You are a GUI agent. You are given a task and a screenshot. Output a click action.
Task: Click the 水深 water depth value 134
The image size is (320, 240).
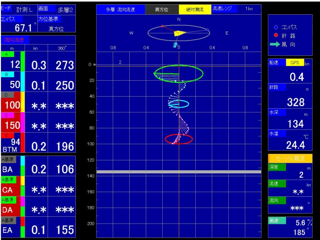click(x=296, y=124)
